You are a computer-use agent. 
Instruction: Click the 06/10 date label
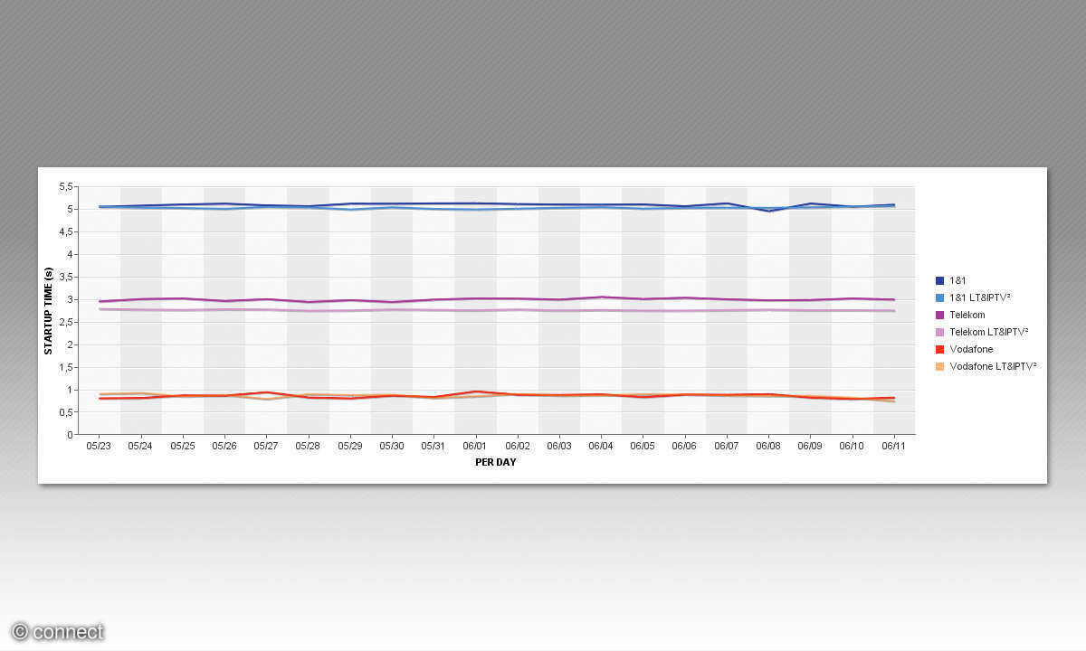[852, 446]
